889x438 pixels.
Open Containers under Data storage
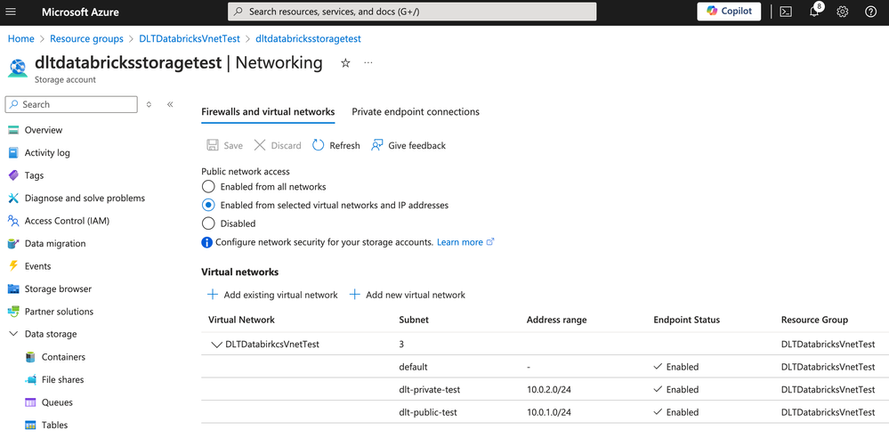click(x=63, y=357)
